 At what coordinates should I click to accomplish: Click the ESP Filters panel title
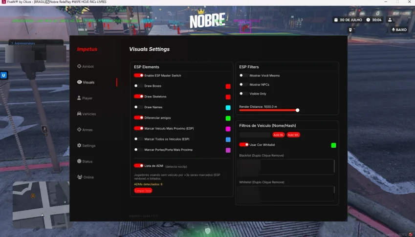(x=249, y=67)
